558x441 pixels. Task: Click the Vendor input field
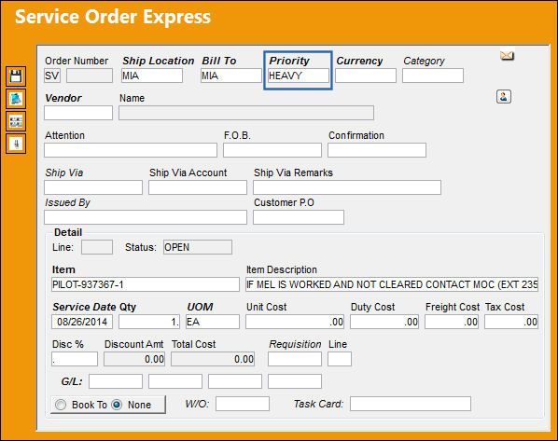(78, 113)
